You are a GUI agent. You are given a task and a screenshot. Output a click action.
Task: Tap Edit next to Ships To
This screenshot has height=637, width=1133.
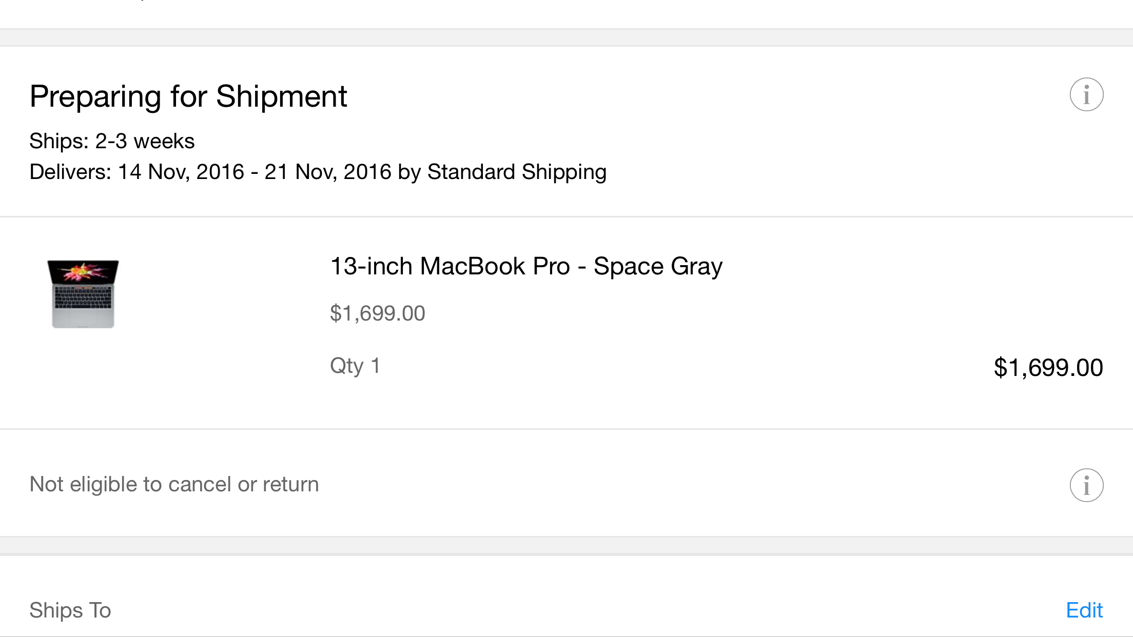point(1084,610)
